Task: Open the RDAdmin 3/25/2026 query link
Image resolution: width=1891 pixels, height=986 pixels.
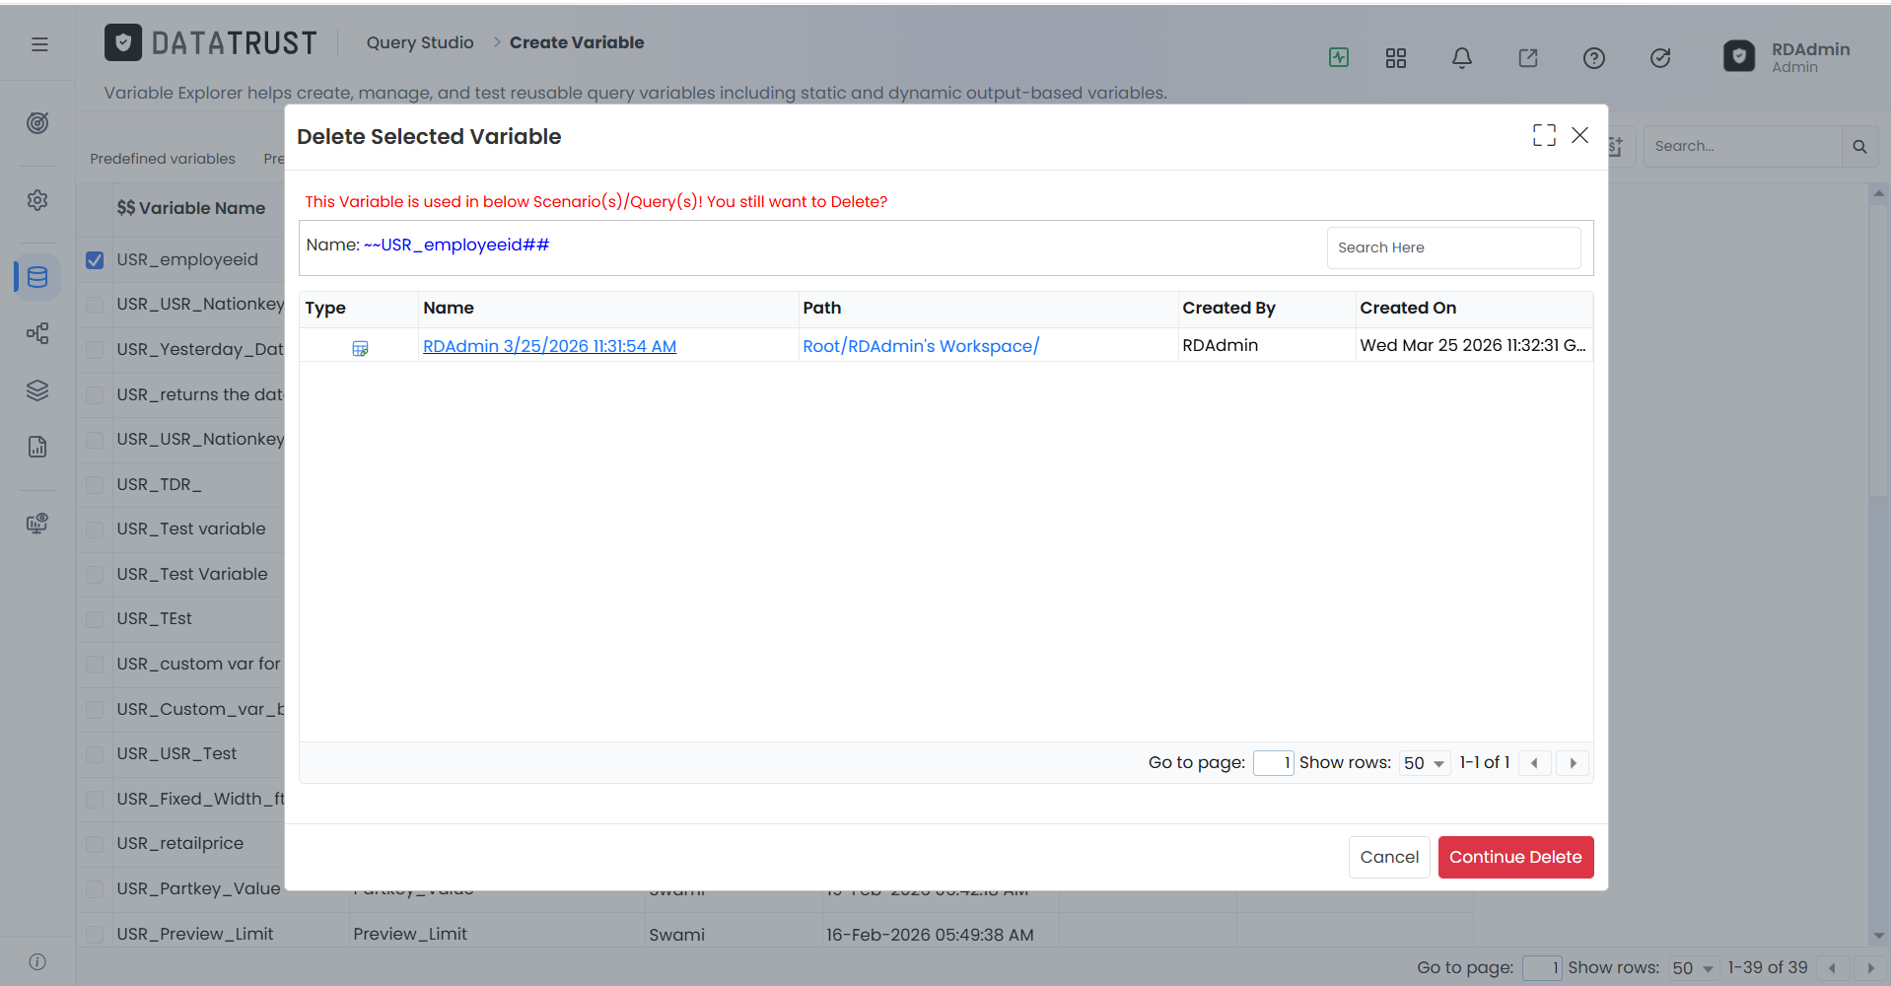Action: pos(549,346)
